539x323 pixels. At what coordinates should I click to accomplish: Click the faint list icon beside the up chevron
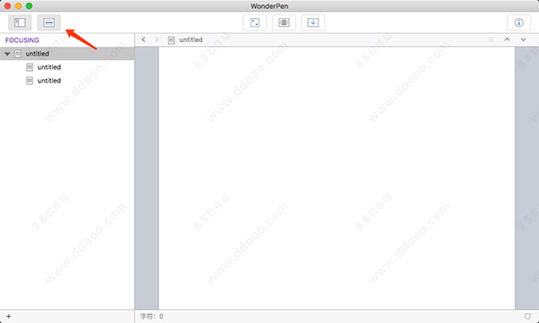pyautogui.click(x=490, y=39)
